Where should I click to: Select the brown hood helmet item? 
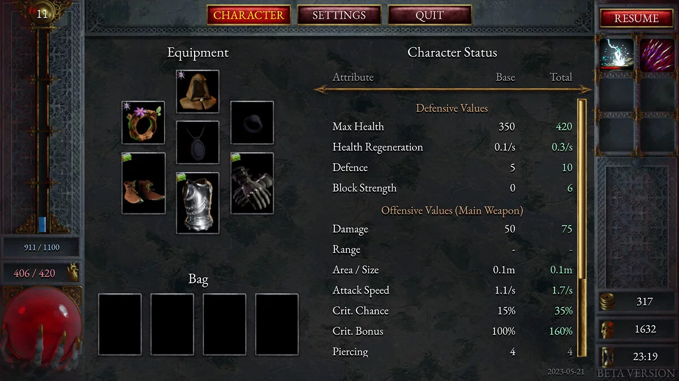[x=197, y=91]
